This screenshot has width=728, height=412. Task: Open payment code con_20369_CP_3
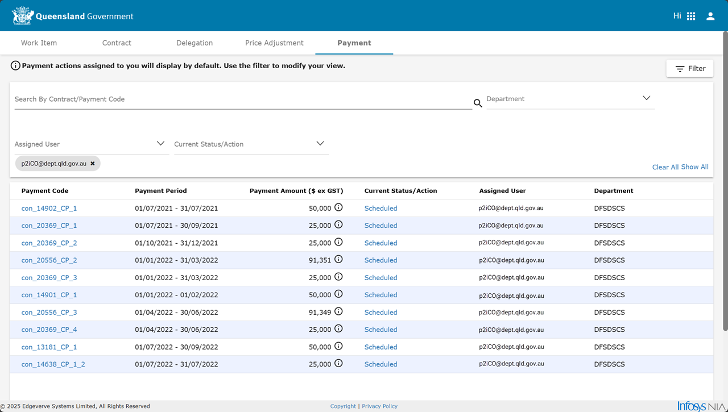coord(49,278)
